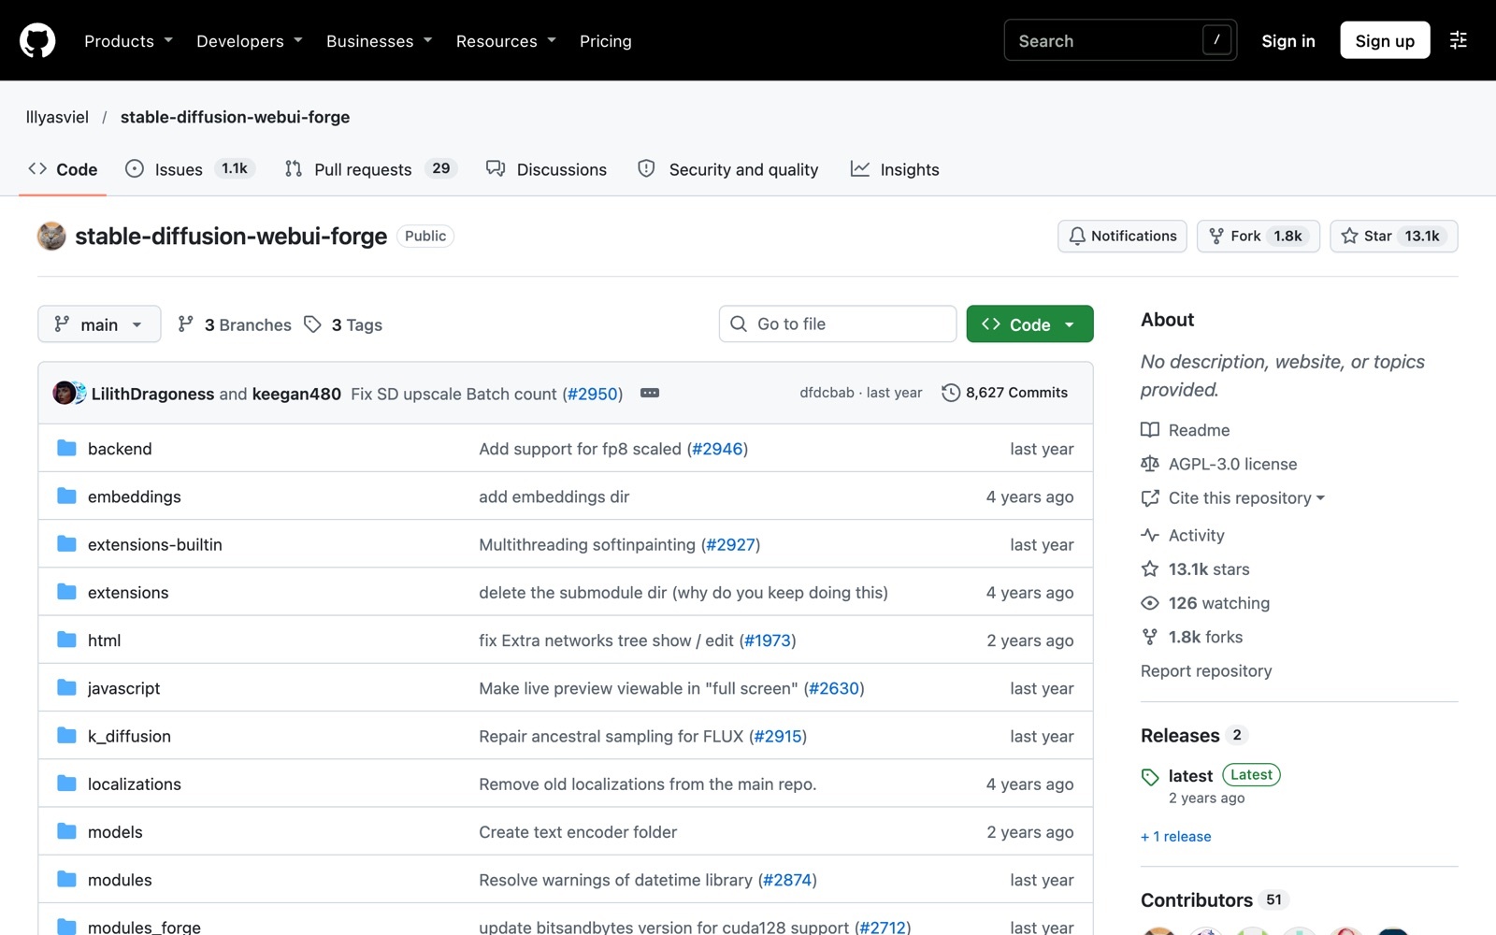
Task: Open commit link #2950
Action: (593, 394)
